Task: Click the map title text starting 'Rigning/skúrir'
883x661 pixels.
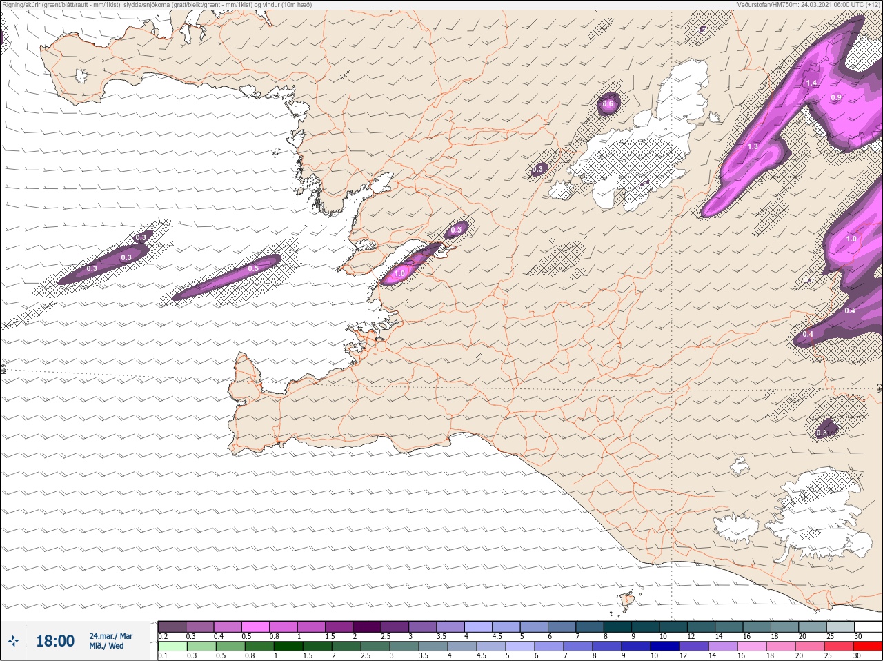Action: click(156, 5)
